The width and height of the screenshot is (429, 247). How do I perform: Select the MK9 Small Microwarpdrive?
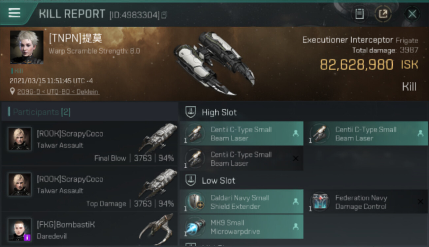tap(241, 227)
